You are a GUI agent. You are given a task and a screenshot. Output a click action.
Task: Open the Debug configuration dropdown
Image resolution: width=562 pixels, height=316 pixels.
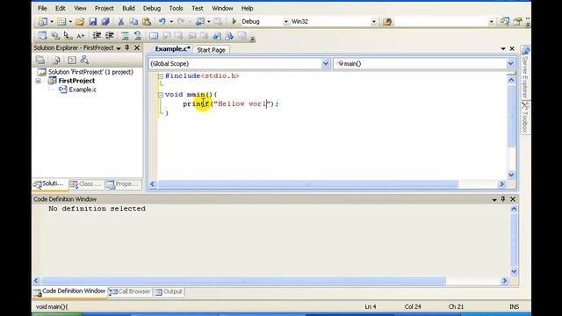click(x=285, y=21)
